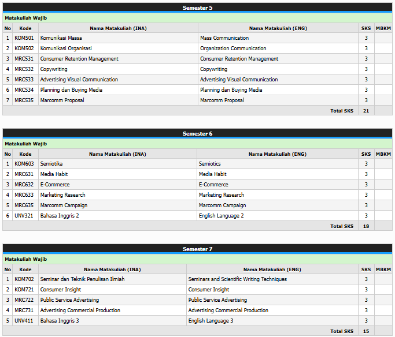Click the Semester 6 Matakuliah Wajib heading

point(26,144)
